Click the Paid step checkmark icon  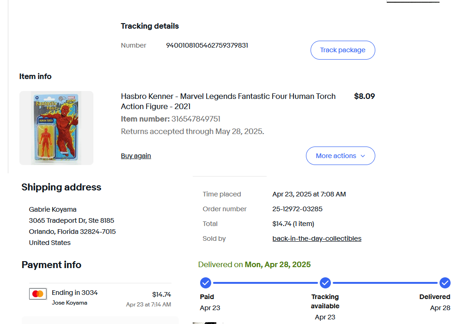tap(206, 282)
